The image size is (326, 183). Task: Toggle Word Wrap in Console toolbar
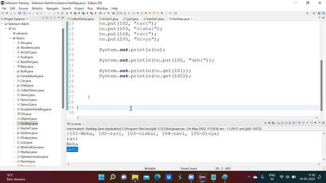pos(286,123)
